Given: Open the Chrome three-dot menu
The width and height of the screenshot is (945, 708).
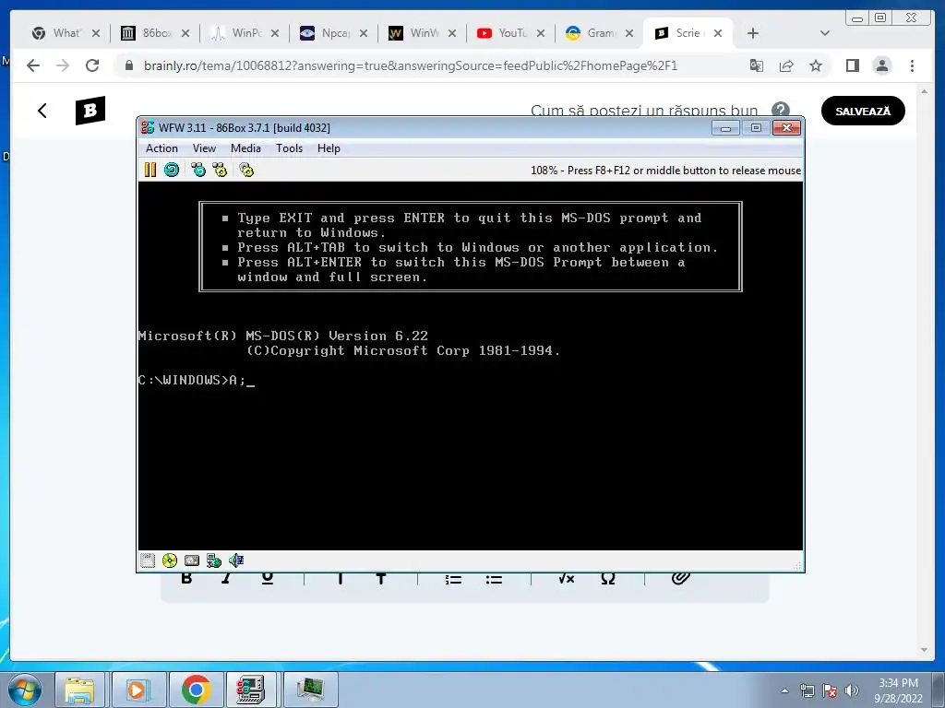Looking at the screenshot, I should pos(912,65).
